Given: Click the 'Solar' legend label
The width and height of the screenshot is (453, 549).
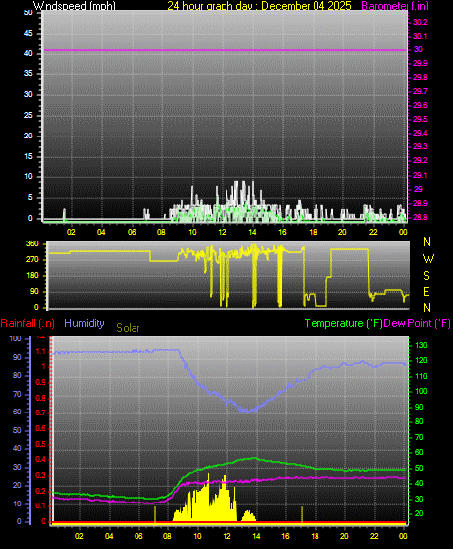Looking at the screenshot, I should coord(128,328).
